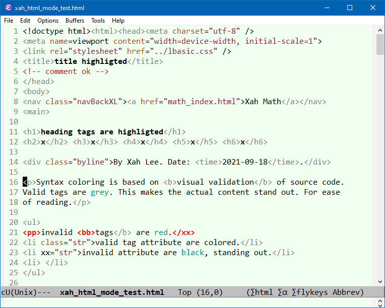Click the '<ul>' tag on line 20
The image size is (385, 308).
(x=32, y=222)
